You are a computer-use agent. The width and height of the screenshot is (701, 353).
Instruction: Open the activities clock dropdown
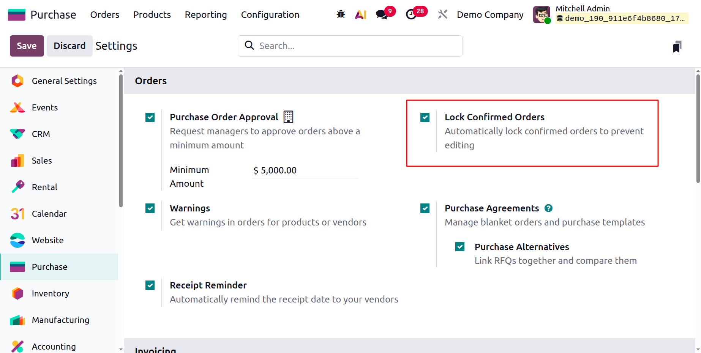pos(411,14)
